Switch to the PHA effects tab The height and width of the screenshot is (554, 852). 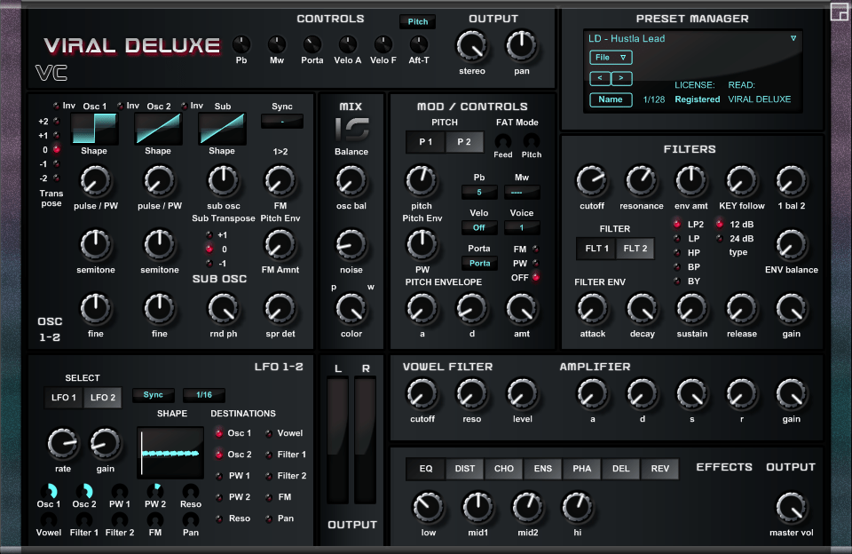[x=581, y=469]
